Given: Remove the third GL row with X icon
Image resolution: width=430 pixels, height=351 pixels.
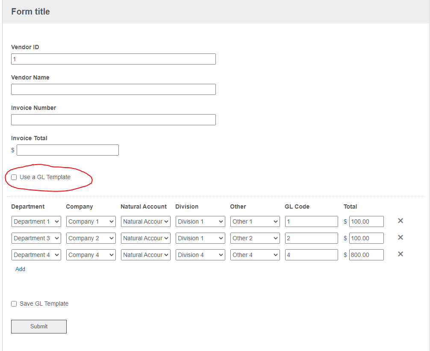Looking at the screenshot, I should pyautogui.click(x=401, y=254).
